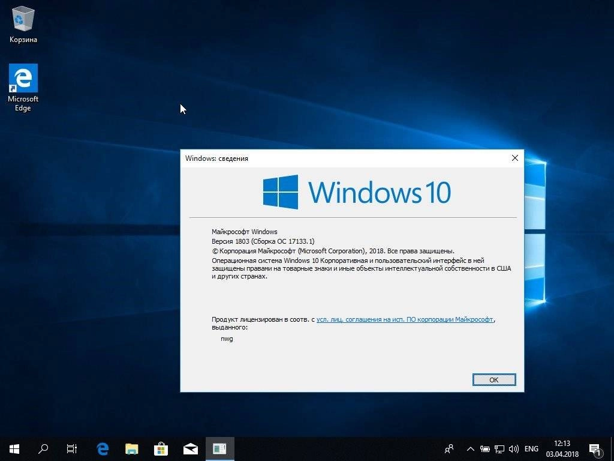This screenshot has width=614, height=461.
Task: Open the Action Center notifications icon
Action: pyautogui.click(x=595, y=450)
